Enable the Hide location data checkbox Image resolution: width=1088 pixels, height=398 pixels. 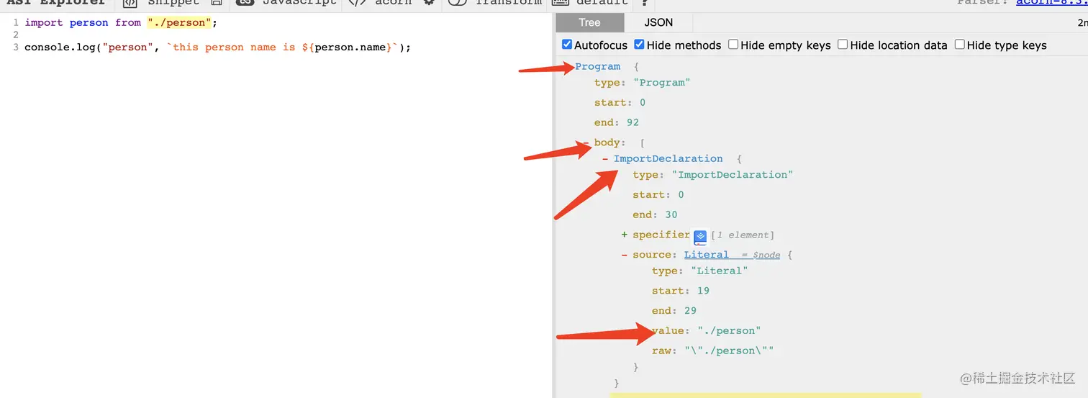(843, 45)
